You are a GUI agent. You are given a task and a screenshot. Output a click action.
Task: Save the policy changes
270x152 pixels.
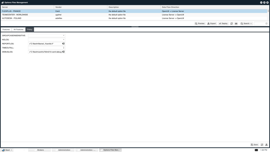(254, 145)
